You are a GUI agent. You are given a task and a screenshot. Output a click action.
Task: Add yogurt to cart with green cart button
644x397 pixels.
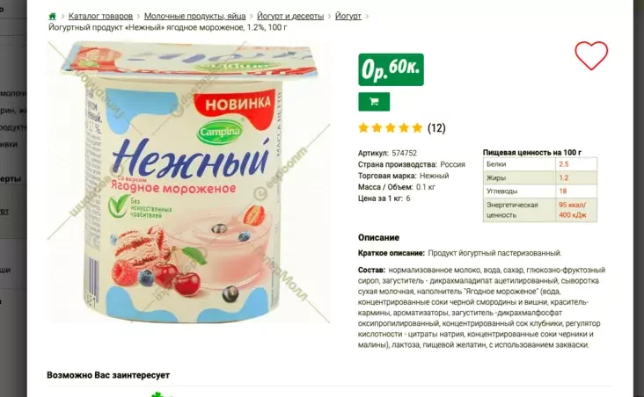374,102
